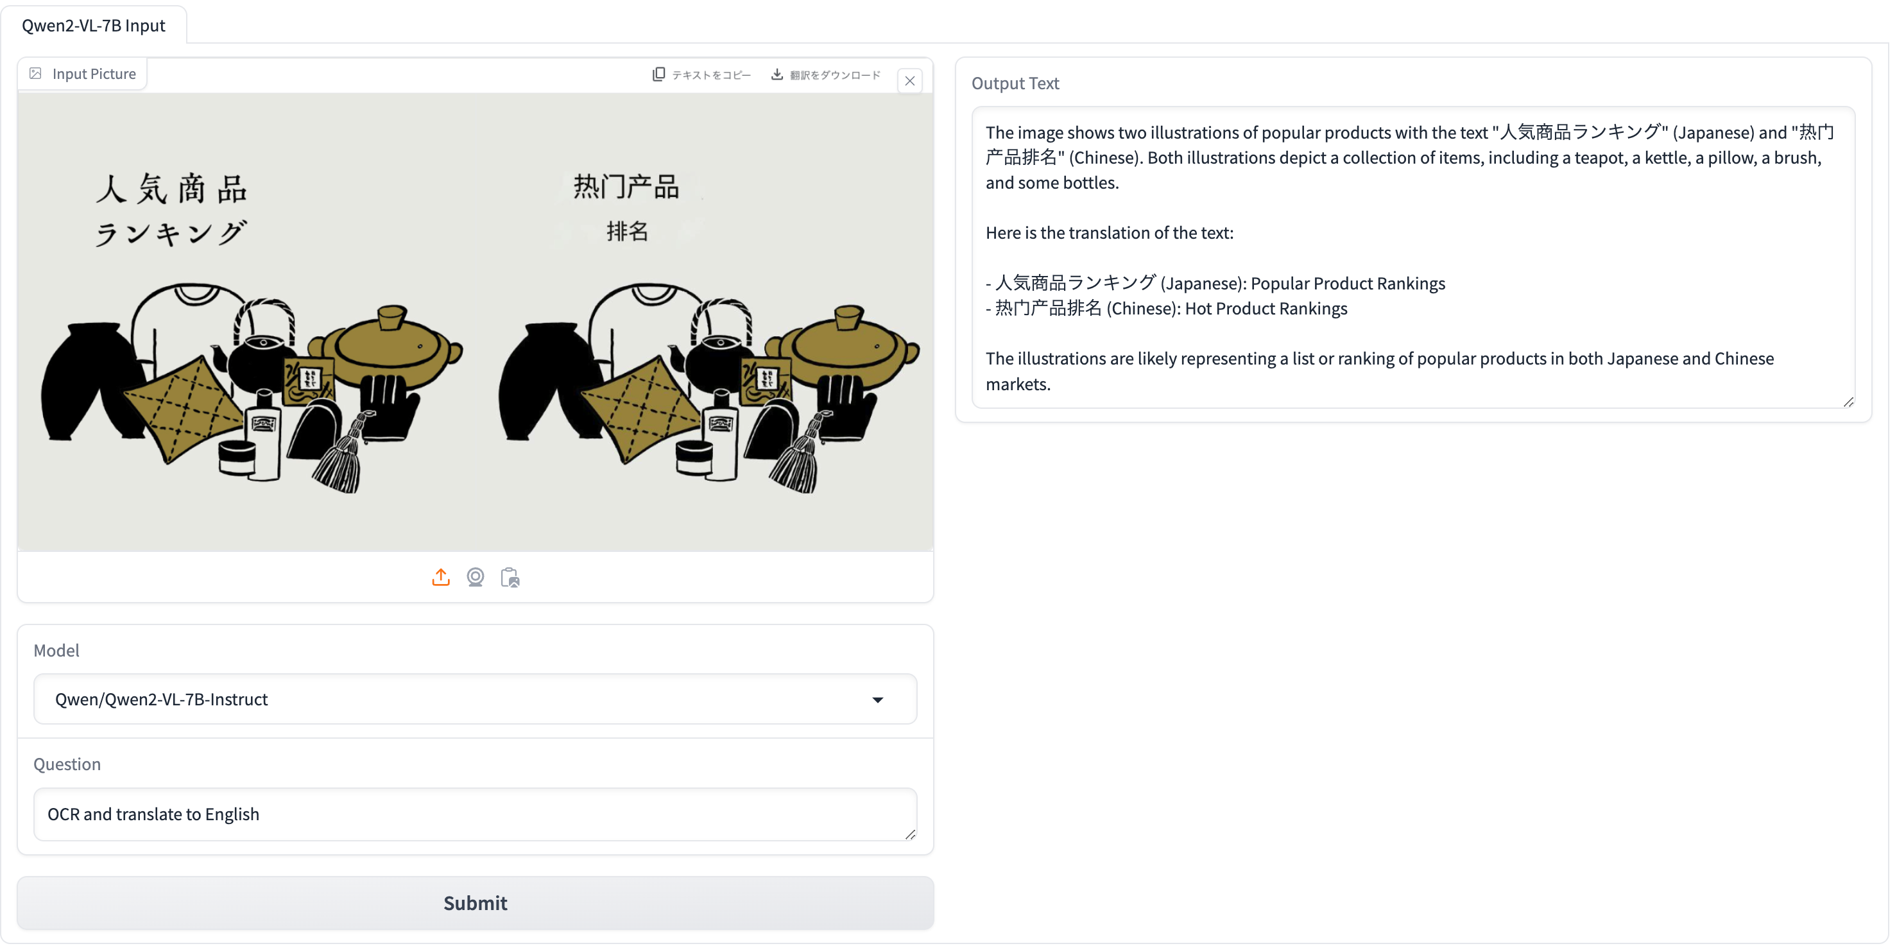Click the Input Picture label icon
1897x946 pixels.
[35, 74]
